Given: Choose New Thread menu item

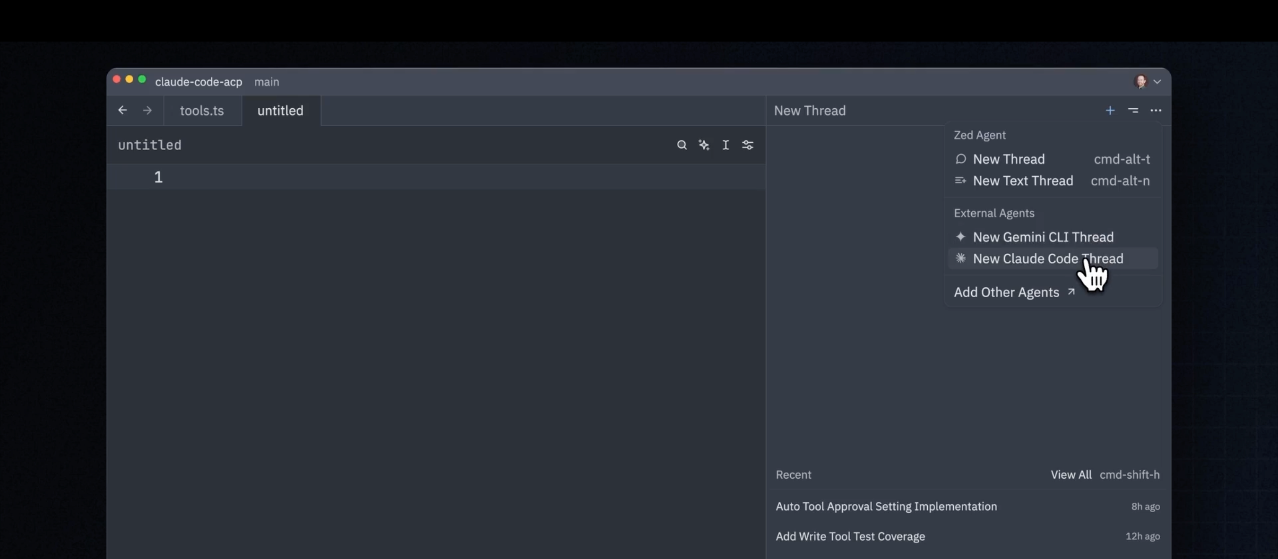Looking at the screenshot, I should tap(1008, 159).
